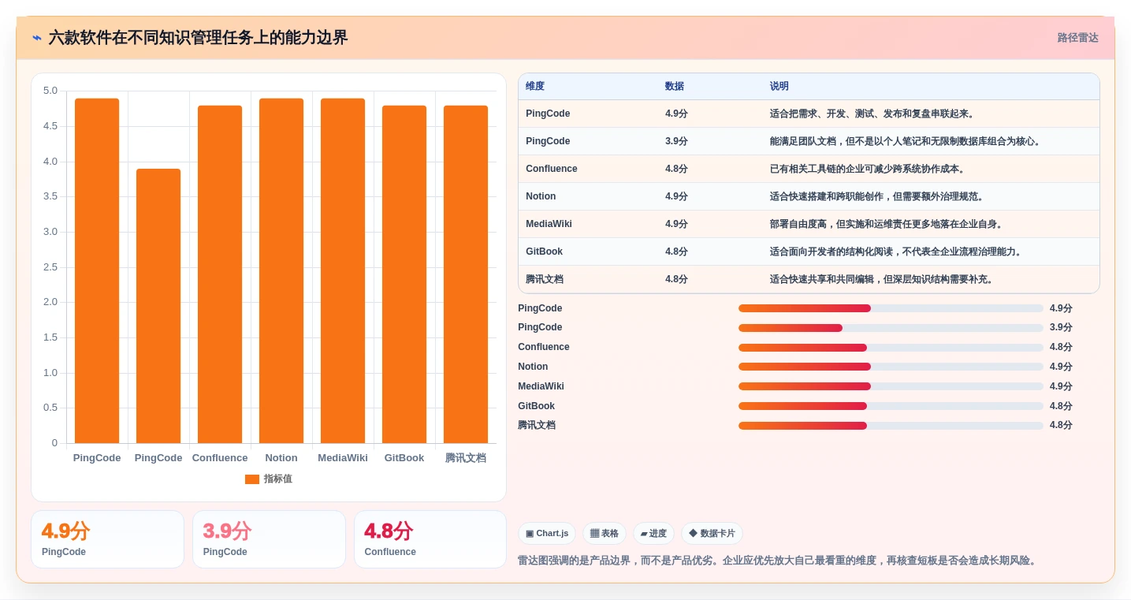Click the 腾讯文档 progress bar
This screenshot has width=1131, height=600.
pos(891,426)
